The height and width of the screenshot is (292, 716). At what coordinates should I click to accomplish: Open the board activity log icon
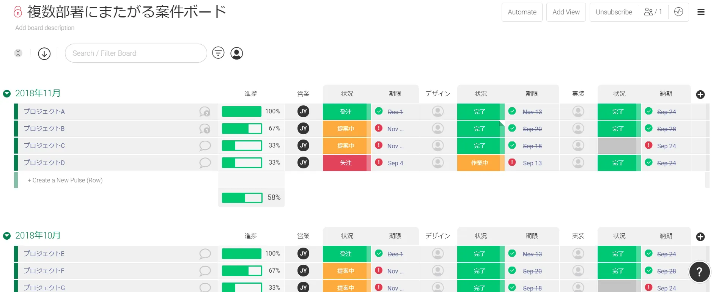[x=678, y=12]
